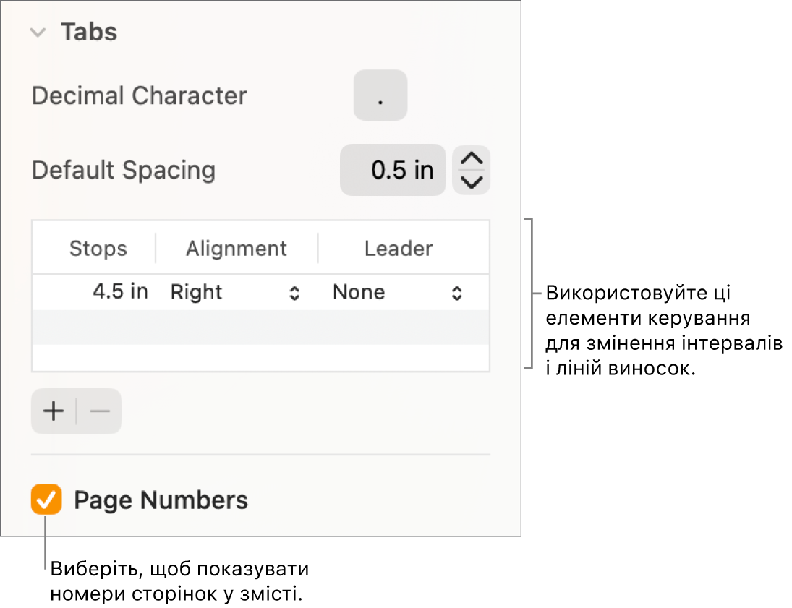This screenshot has height=608, width=792.
Task: Click the Tabs section heading
Action: pyautogui.click(x=89, y=33)
